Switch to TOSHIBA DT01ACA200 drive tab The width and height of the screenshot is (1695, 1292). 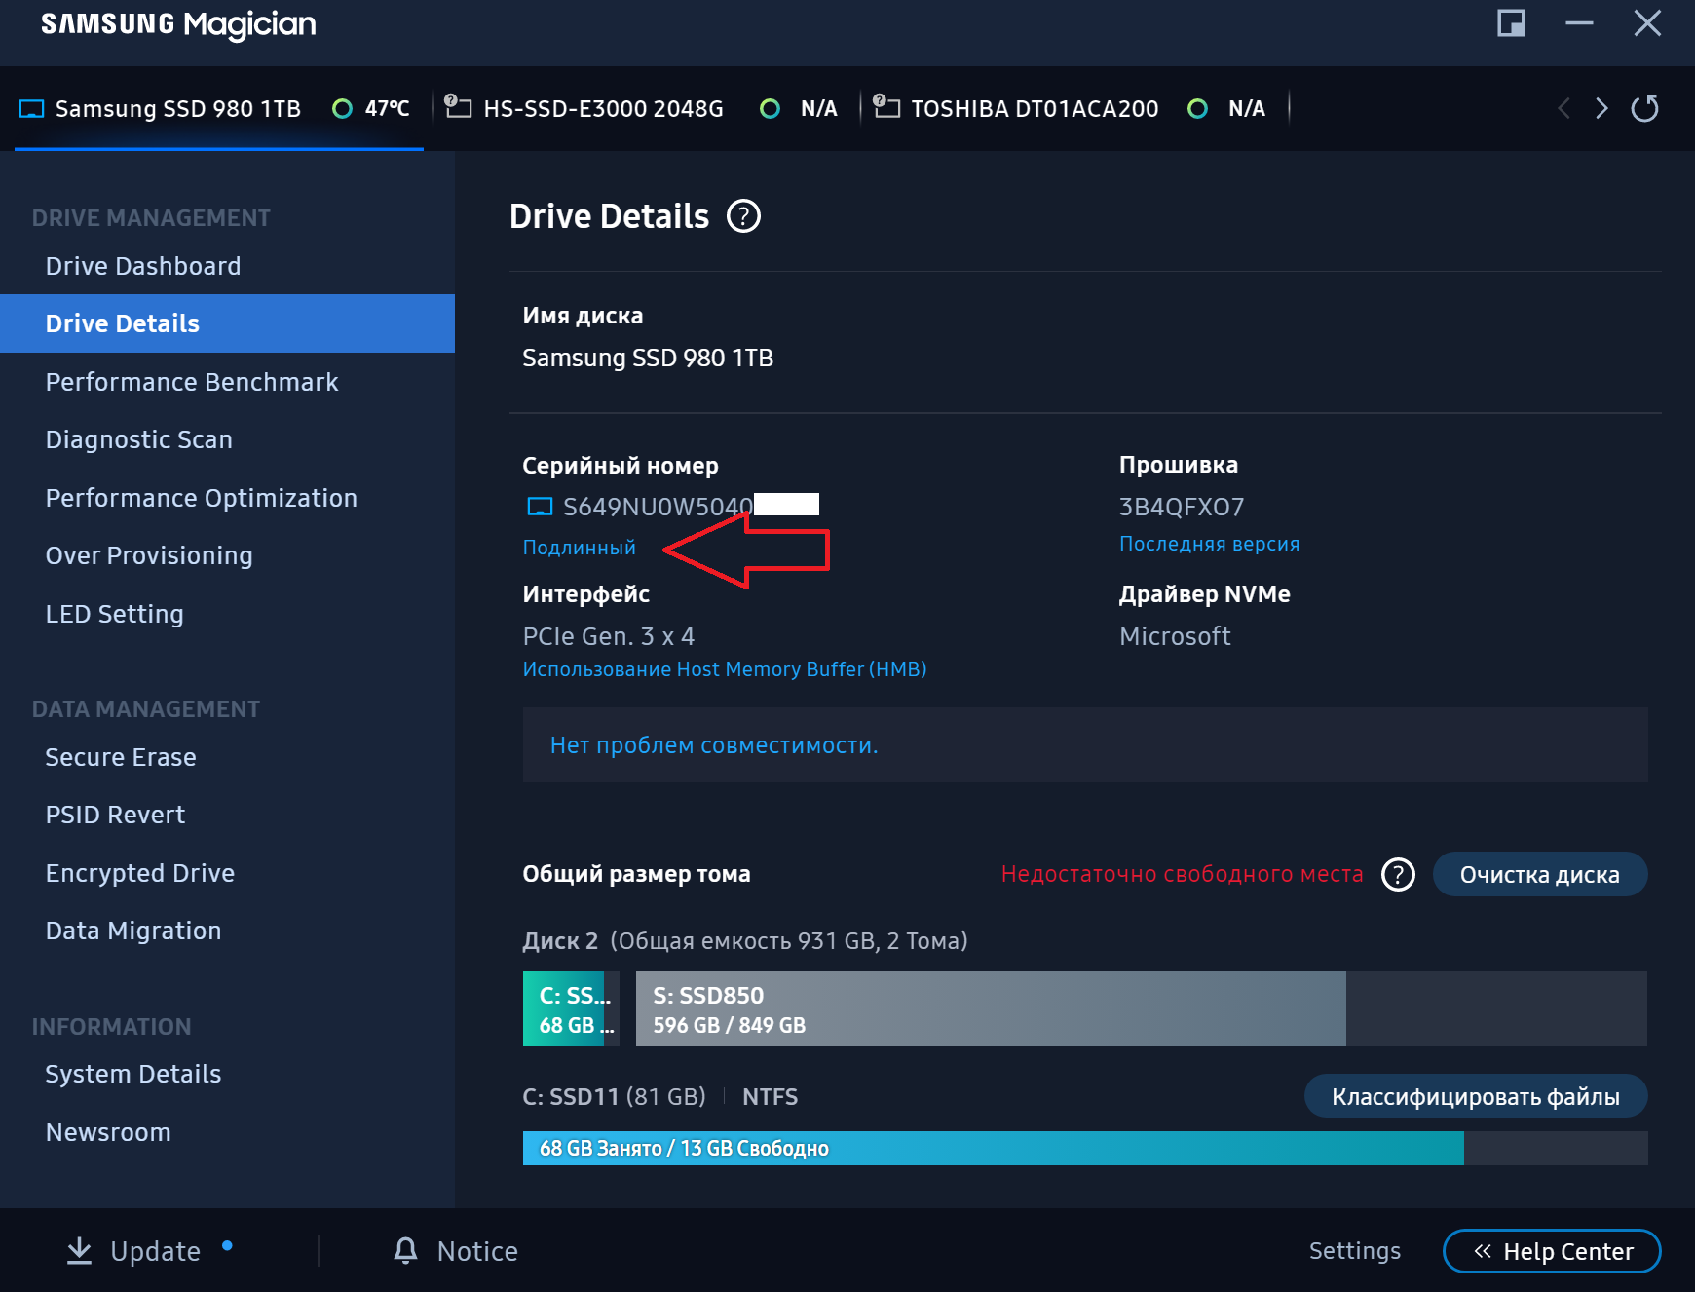tap(1074, 109)
